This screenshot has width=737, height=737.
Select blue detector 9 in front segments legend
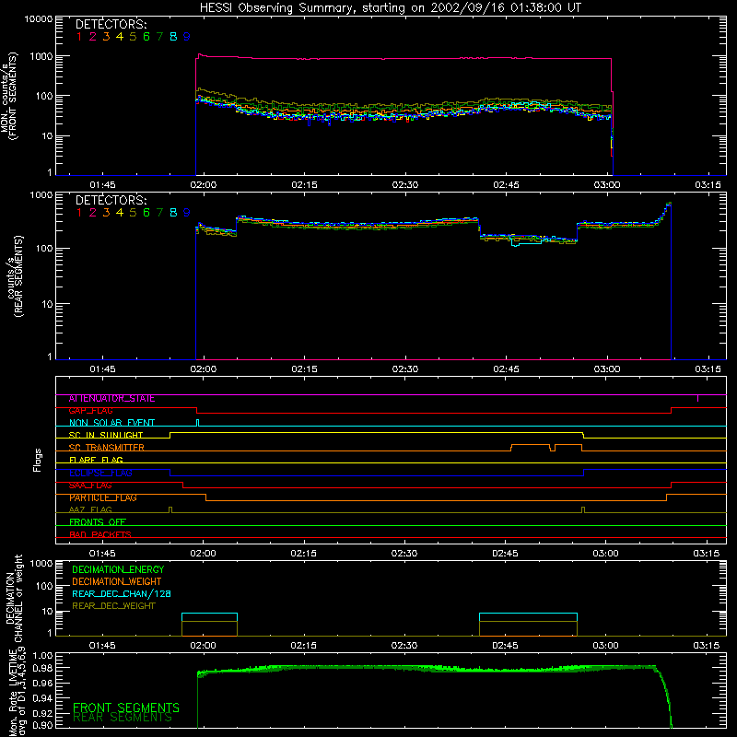coord(187,37)
